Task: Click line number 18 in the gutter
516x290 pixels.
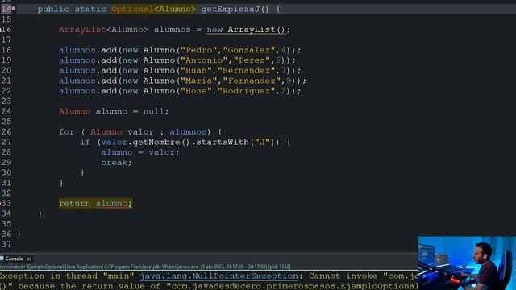Action: [6, 50]
